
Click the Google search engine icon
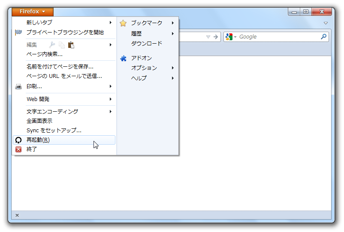(x=229, y=37)
